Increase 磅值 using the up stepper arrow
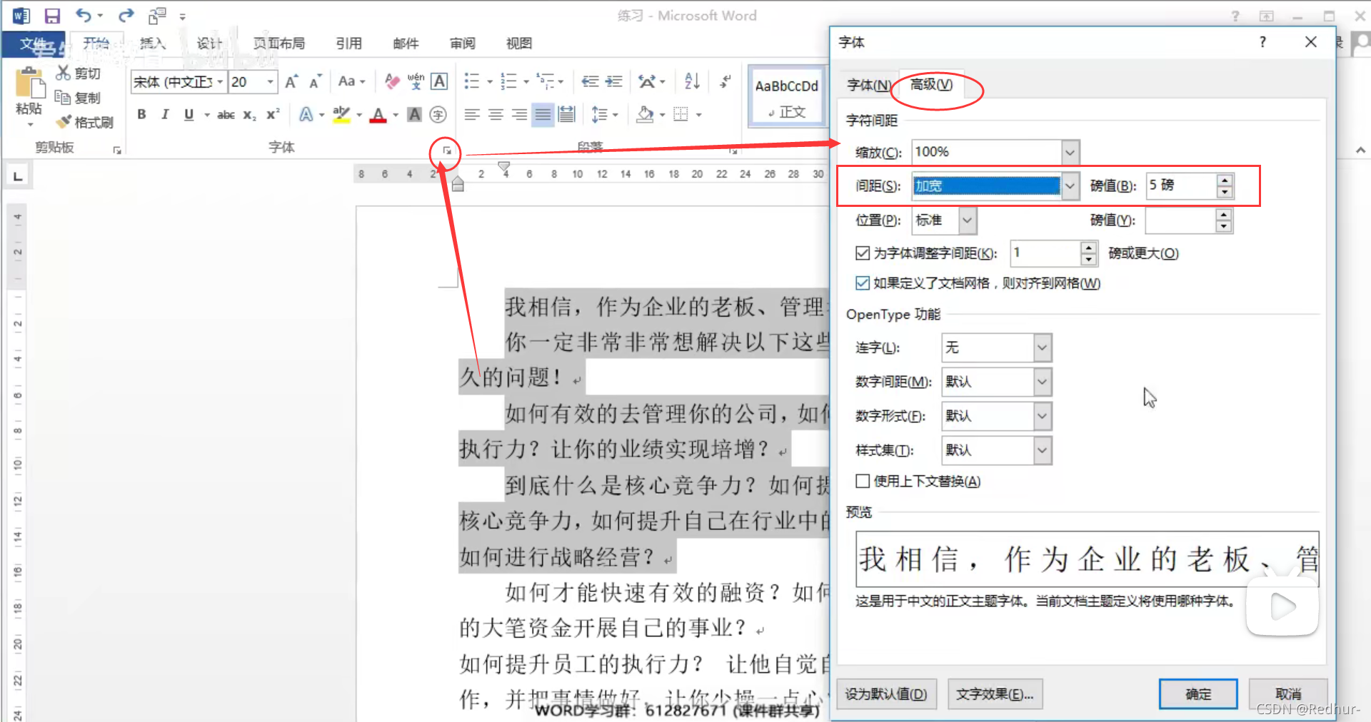The width and height of the screenshot is (1371, 722). point(1225,180)
